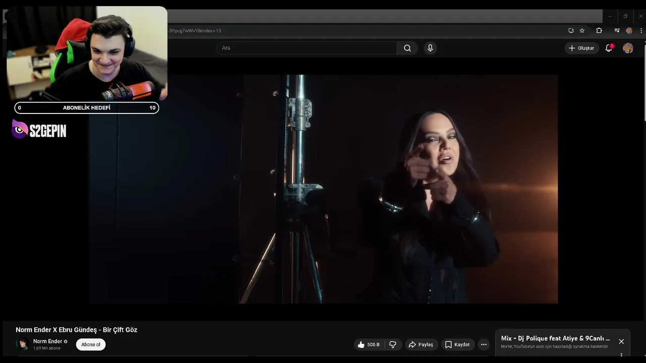Open the media controls icon in Chrome toolbar
Screen dimensions: 646x363
[617, 30]
